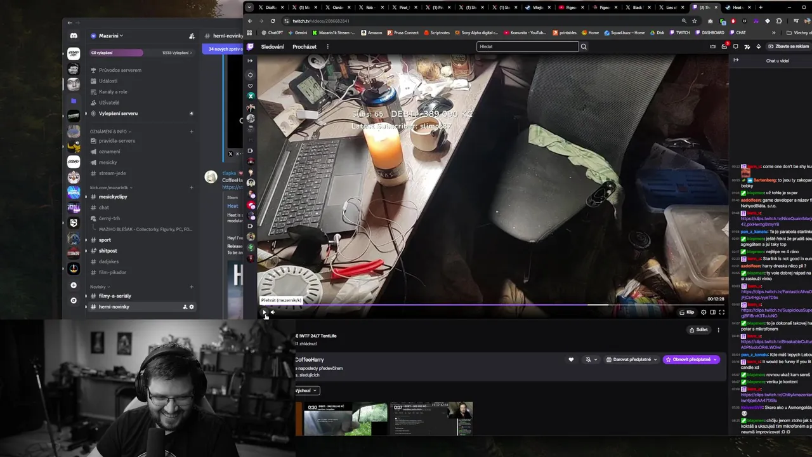
Task: Open the ChatGPT bookmark
Action: (x=273, y=32)
